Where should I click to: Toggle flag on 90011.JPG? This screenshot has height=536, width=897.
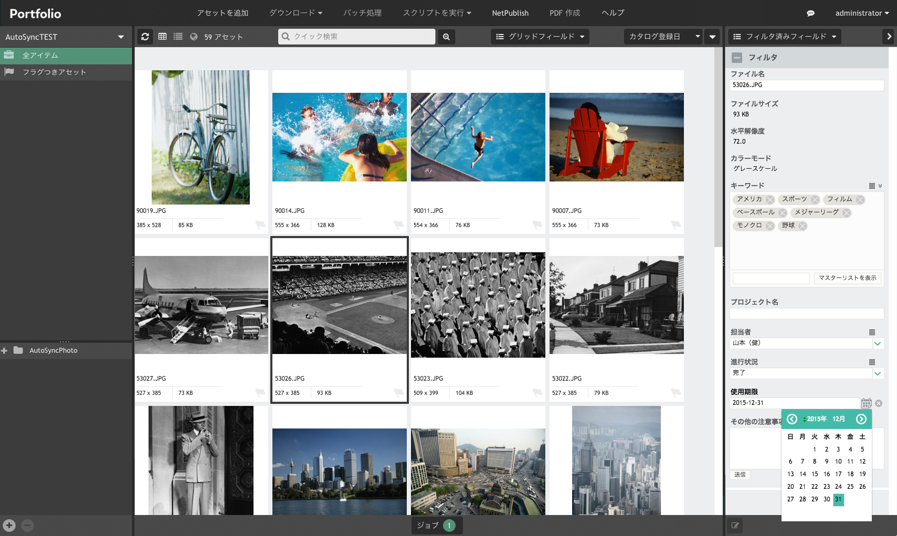tap(537, 225)
